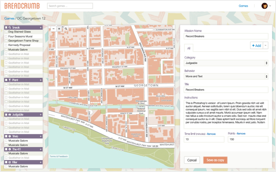Select Four Seasons Mural mission row

tap(23, 37)
